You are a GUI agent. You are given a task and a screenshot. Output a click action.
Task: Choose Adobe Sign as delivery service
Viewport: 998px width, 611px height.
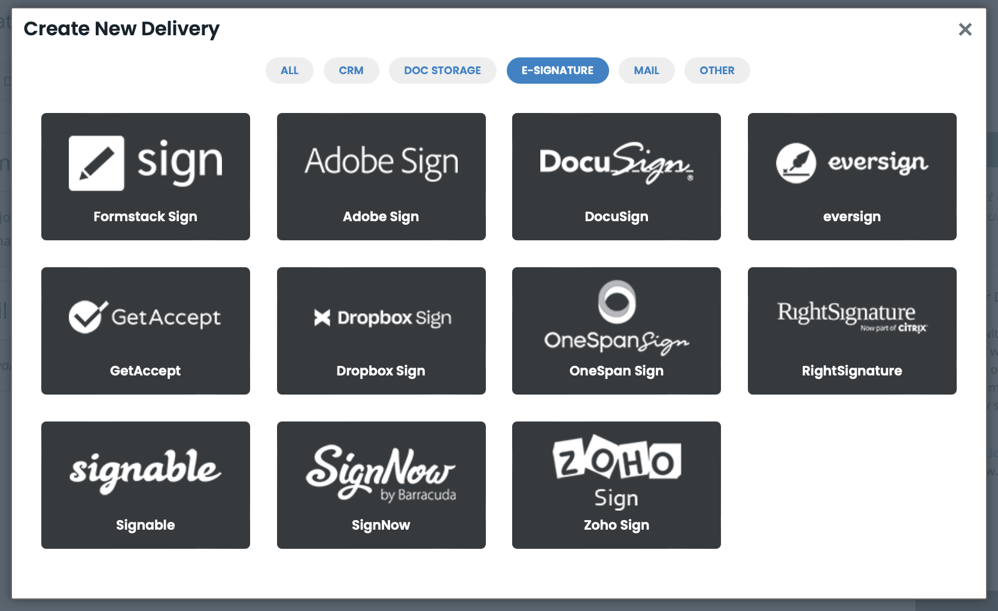click(x=381, y=176)
